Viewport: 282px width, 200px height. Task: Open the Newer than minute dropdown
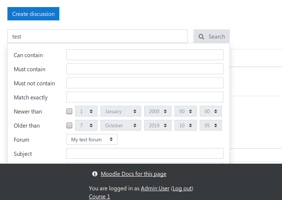[x=211, y=111]
